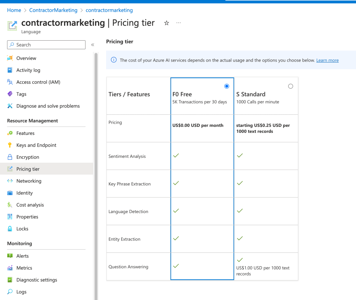Image resolution: width=356 pixels, height=300 pixels.
Task: Select the F0 Free tier radio button
Action: (x=227, y=86)
